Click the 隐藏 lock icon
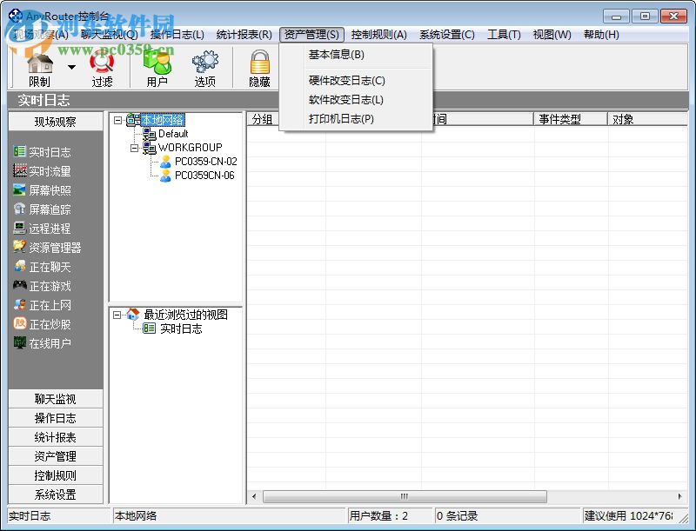This screenshot has height=531, width=696. click(259, 65)
